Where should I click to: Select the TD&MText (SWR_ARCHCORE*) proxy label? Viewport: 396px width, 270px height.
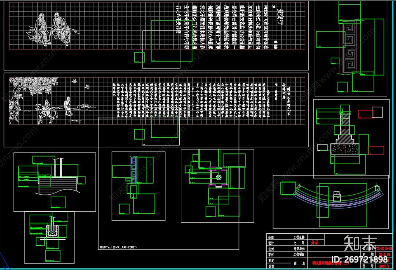118,247
